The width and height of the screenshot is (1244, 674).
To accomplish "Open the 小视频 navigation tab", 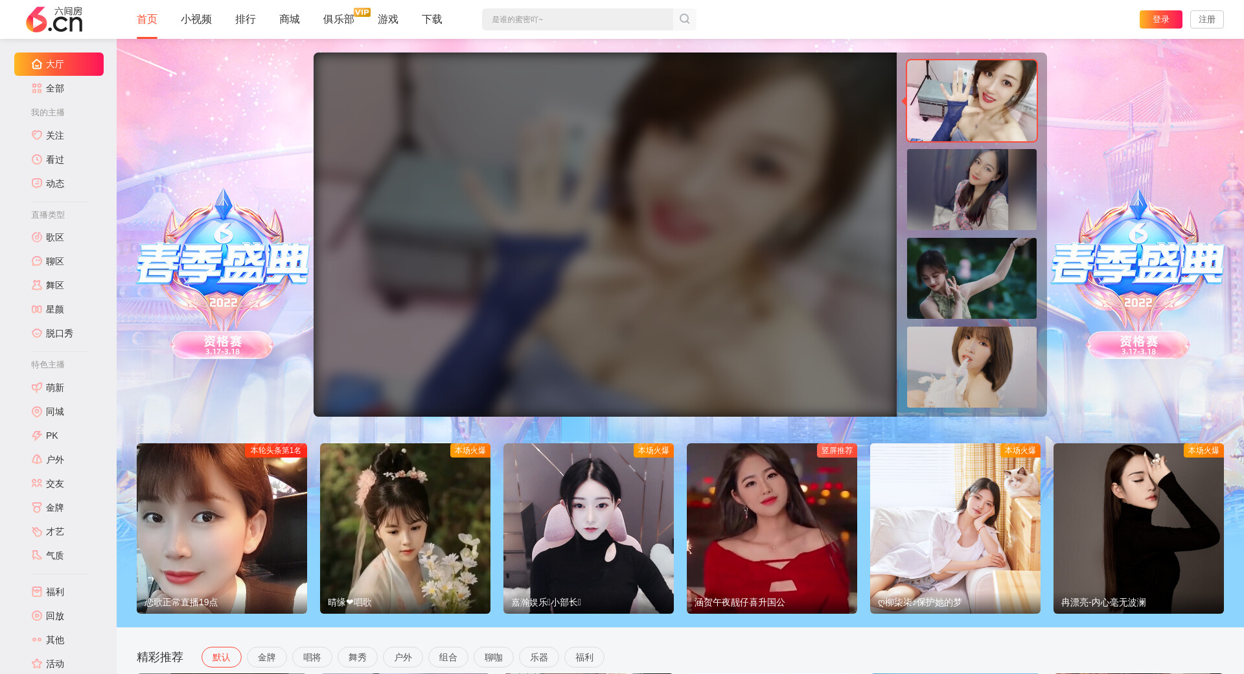I will point(196,19).
